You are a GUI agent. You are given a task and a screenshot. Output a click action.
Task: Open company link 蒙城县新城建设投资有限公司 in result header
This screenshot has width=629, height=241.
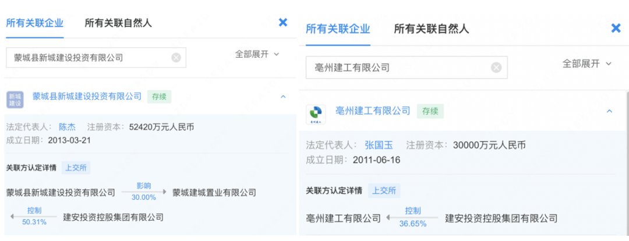(87, 96)
